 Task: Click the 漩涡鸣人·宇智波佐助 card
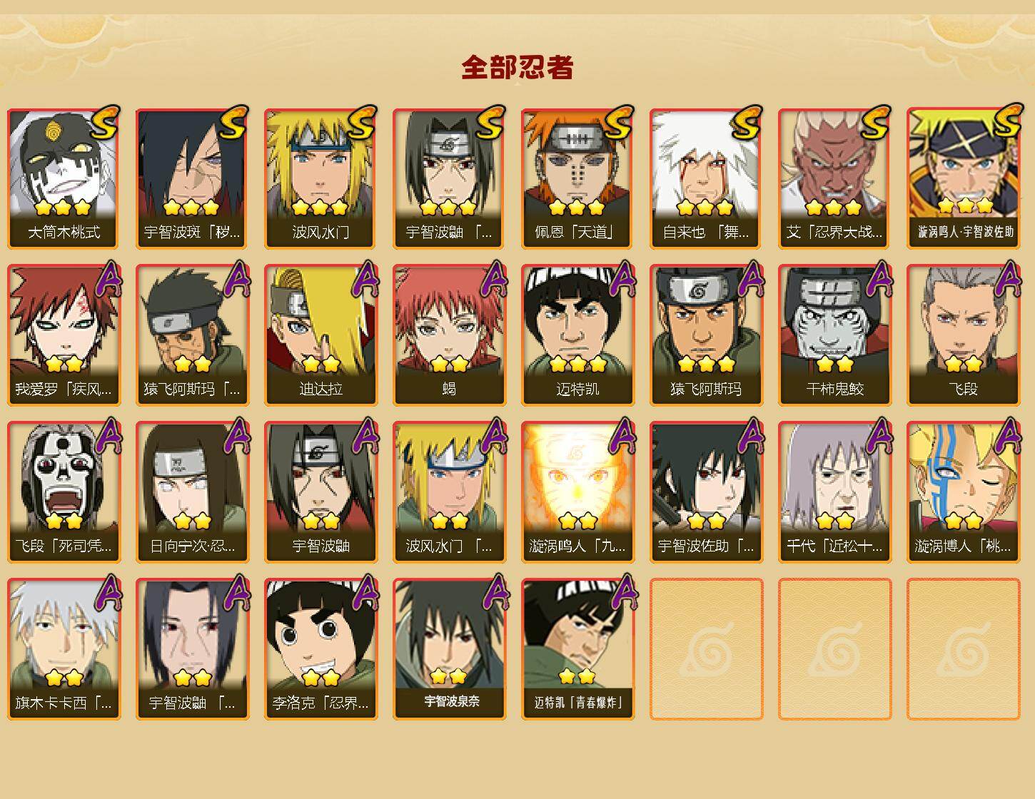964,178
